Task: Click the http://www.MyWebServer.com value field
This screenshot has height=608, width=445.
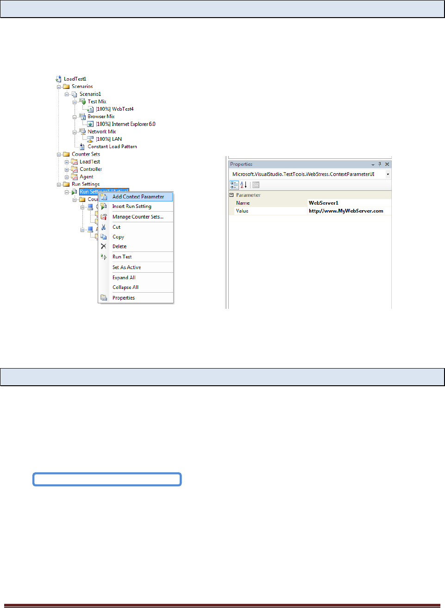Action: (350, 211)
